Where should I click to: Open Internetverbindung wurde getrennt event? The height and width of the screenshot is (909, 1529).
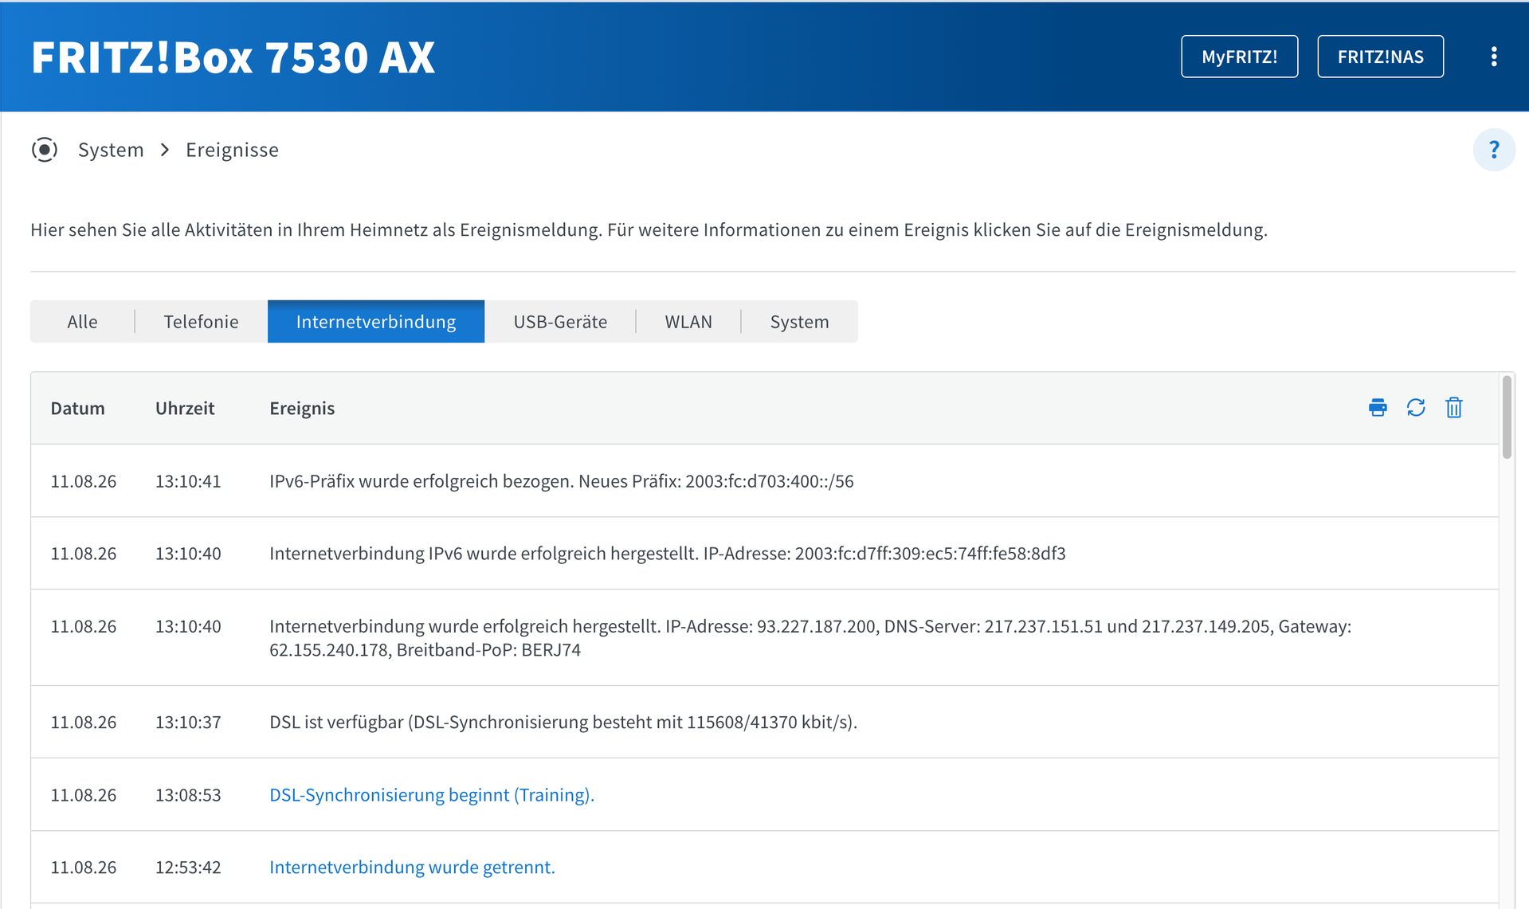[x=412, y=867]
